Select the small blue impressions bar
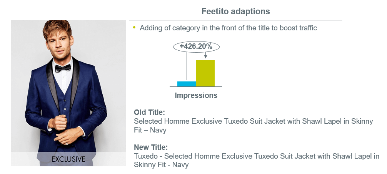 point(187,84)
